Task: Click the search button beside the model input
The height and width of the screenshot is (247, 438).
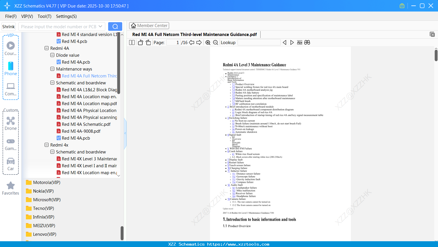Action: pos(115,26)
